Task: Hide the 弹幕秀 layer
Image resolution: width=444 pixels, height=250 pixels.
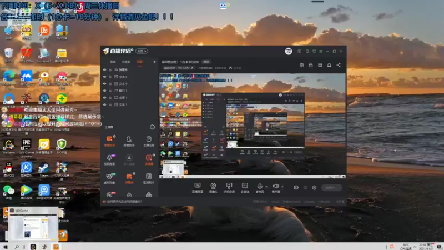Action: 104,70
